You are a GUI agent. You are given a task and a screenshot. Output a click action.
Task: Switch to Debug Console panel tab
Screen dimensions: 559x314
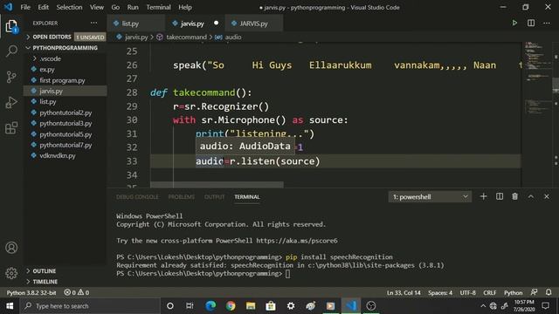pos(137,197)
